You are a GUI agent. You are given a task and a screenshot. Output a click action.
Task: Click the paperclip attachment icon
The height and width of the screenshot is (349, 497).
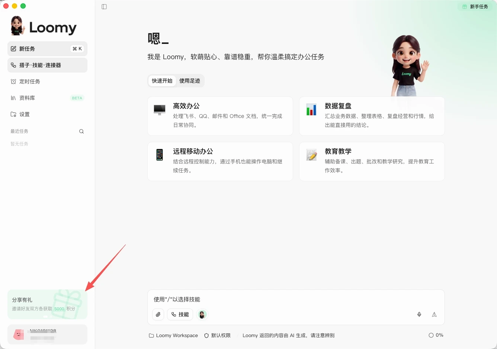coord(158,314)
